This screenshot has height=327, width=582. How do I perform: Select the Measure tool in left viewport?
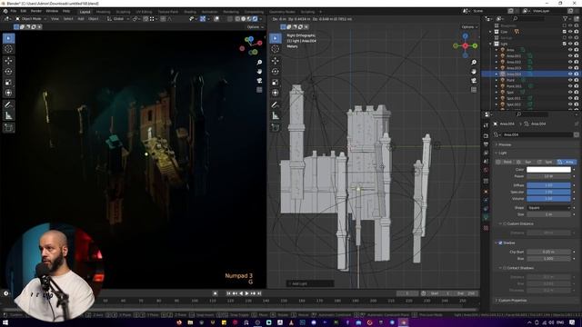pos(8,116)
